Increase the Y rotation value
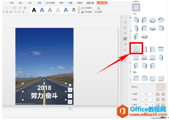This screenshot has width=169, height=120. (x=152, y=99)
